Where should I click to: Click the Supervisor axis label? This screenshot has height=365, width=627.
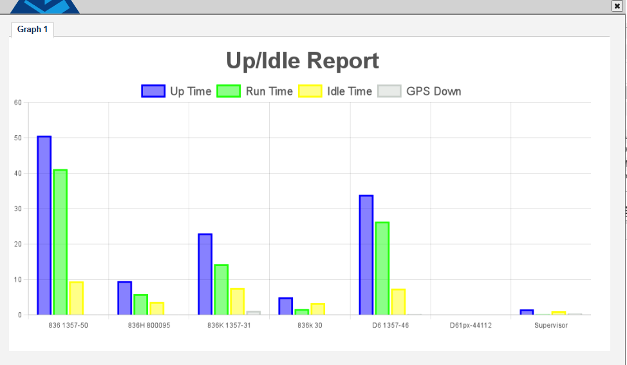click(551, 326)
